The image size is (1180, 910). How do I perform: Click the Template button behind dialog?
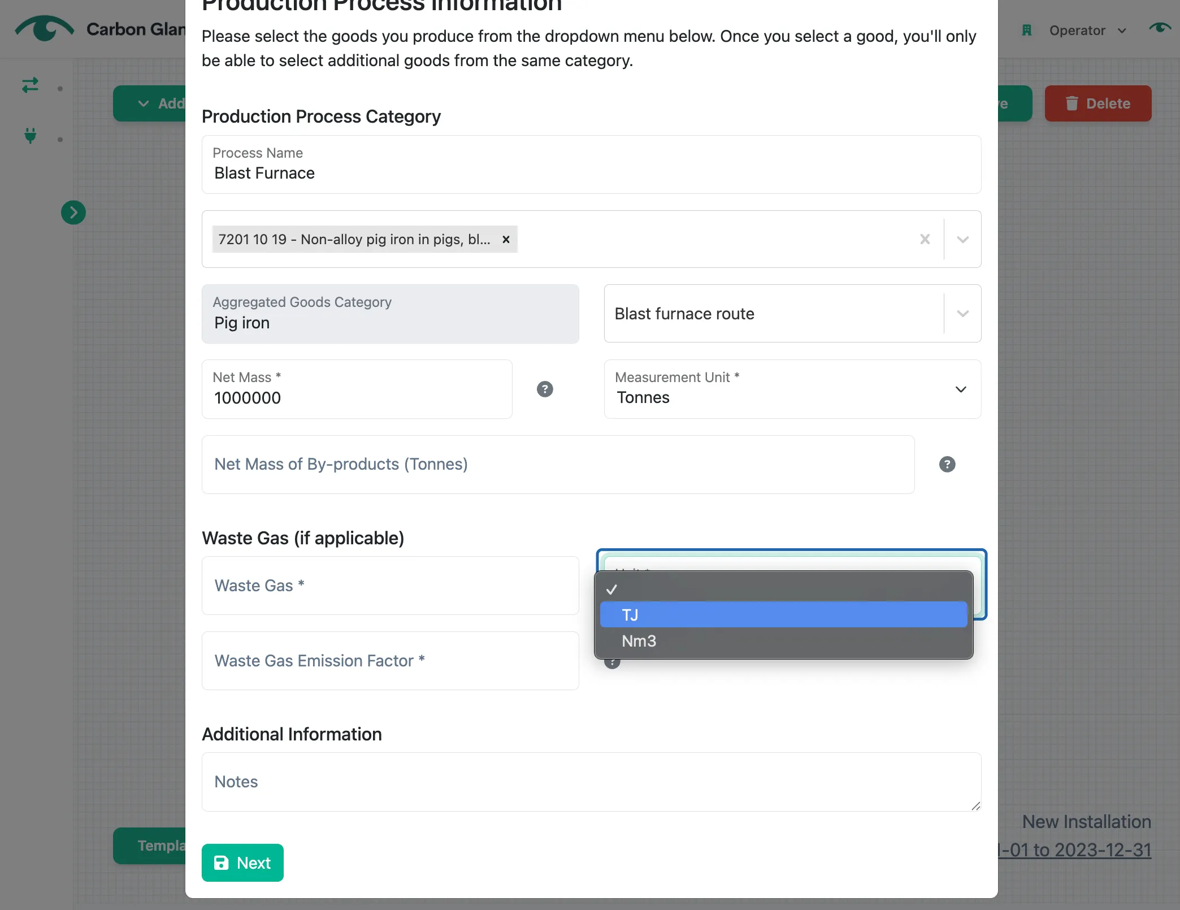pyautogui.click(x=150, y=846)
